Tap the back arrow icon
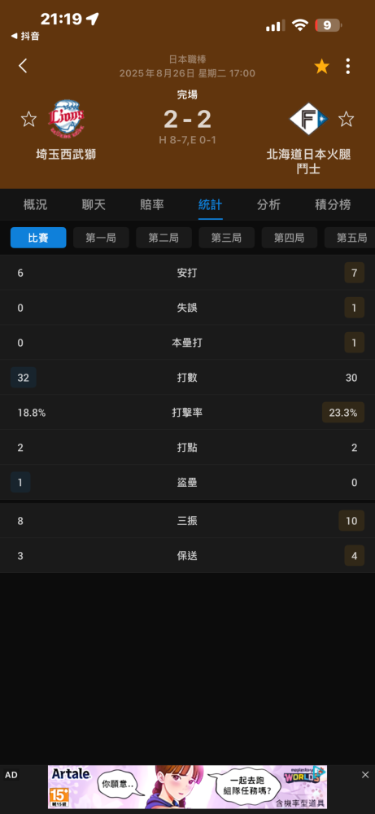The height and width of the screenshot is (814, 375). [x=23, y=66]
